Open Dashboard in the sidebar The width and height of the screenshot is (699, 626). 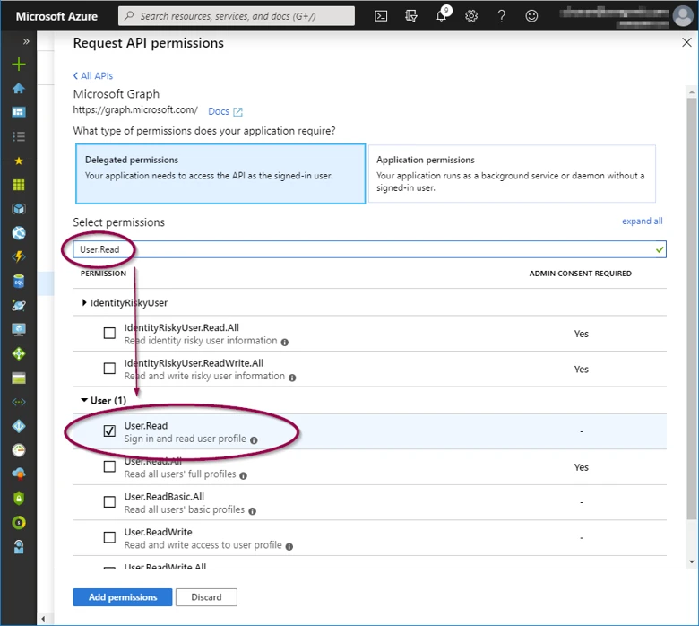[19, 112]
